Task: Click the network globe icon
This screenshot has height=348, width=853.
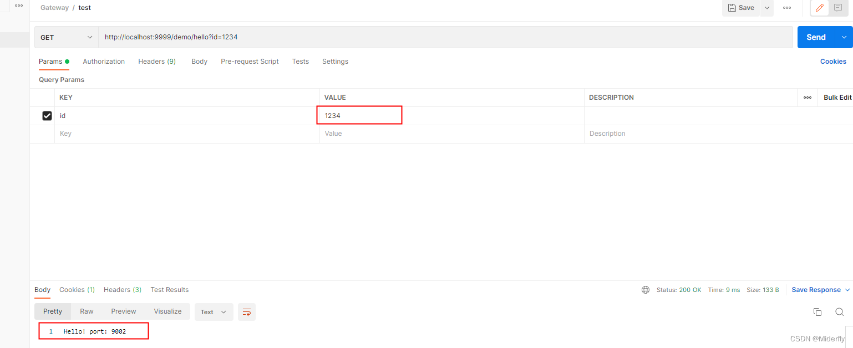Action: pos(646,290)
